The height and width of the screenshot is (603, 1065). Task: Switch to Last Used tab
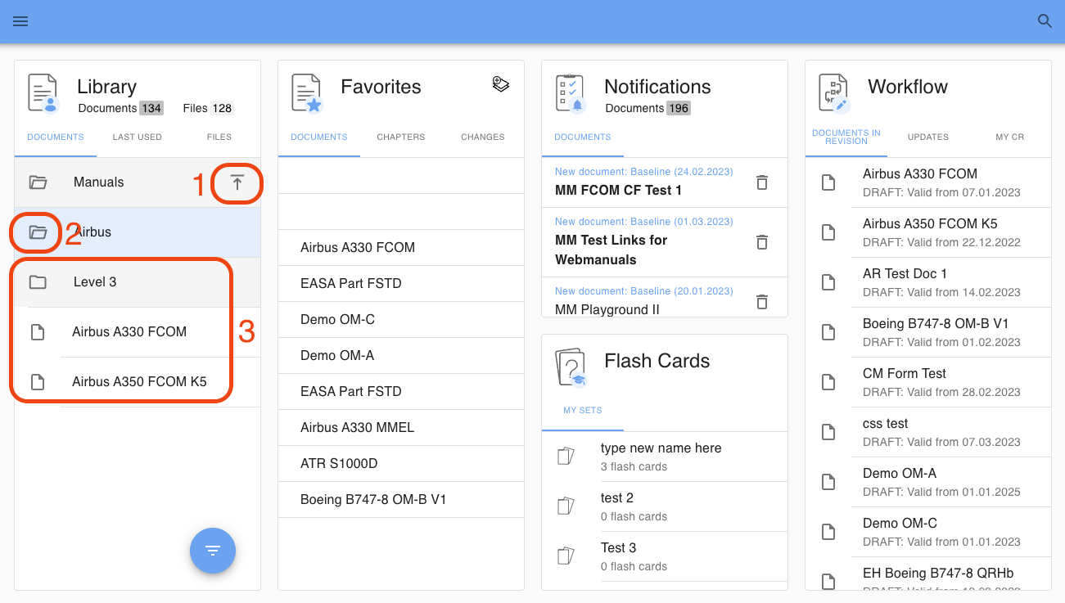pyautogui.click(x=138, y=137)
